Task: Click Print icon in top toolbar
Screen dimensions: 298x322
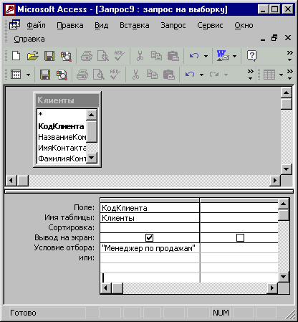Action: (87, 56)
